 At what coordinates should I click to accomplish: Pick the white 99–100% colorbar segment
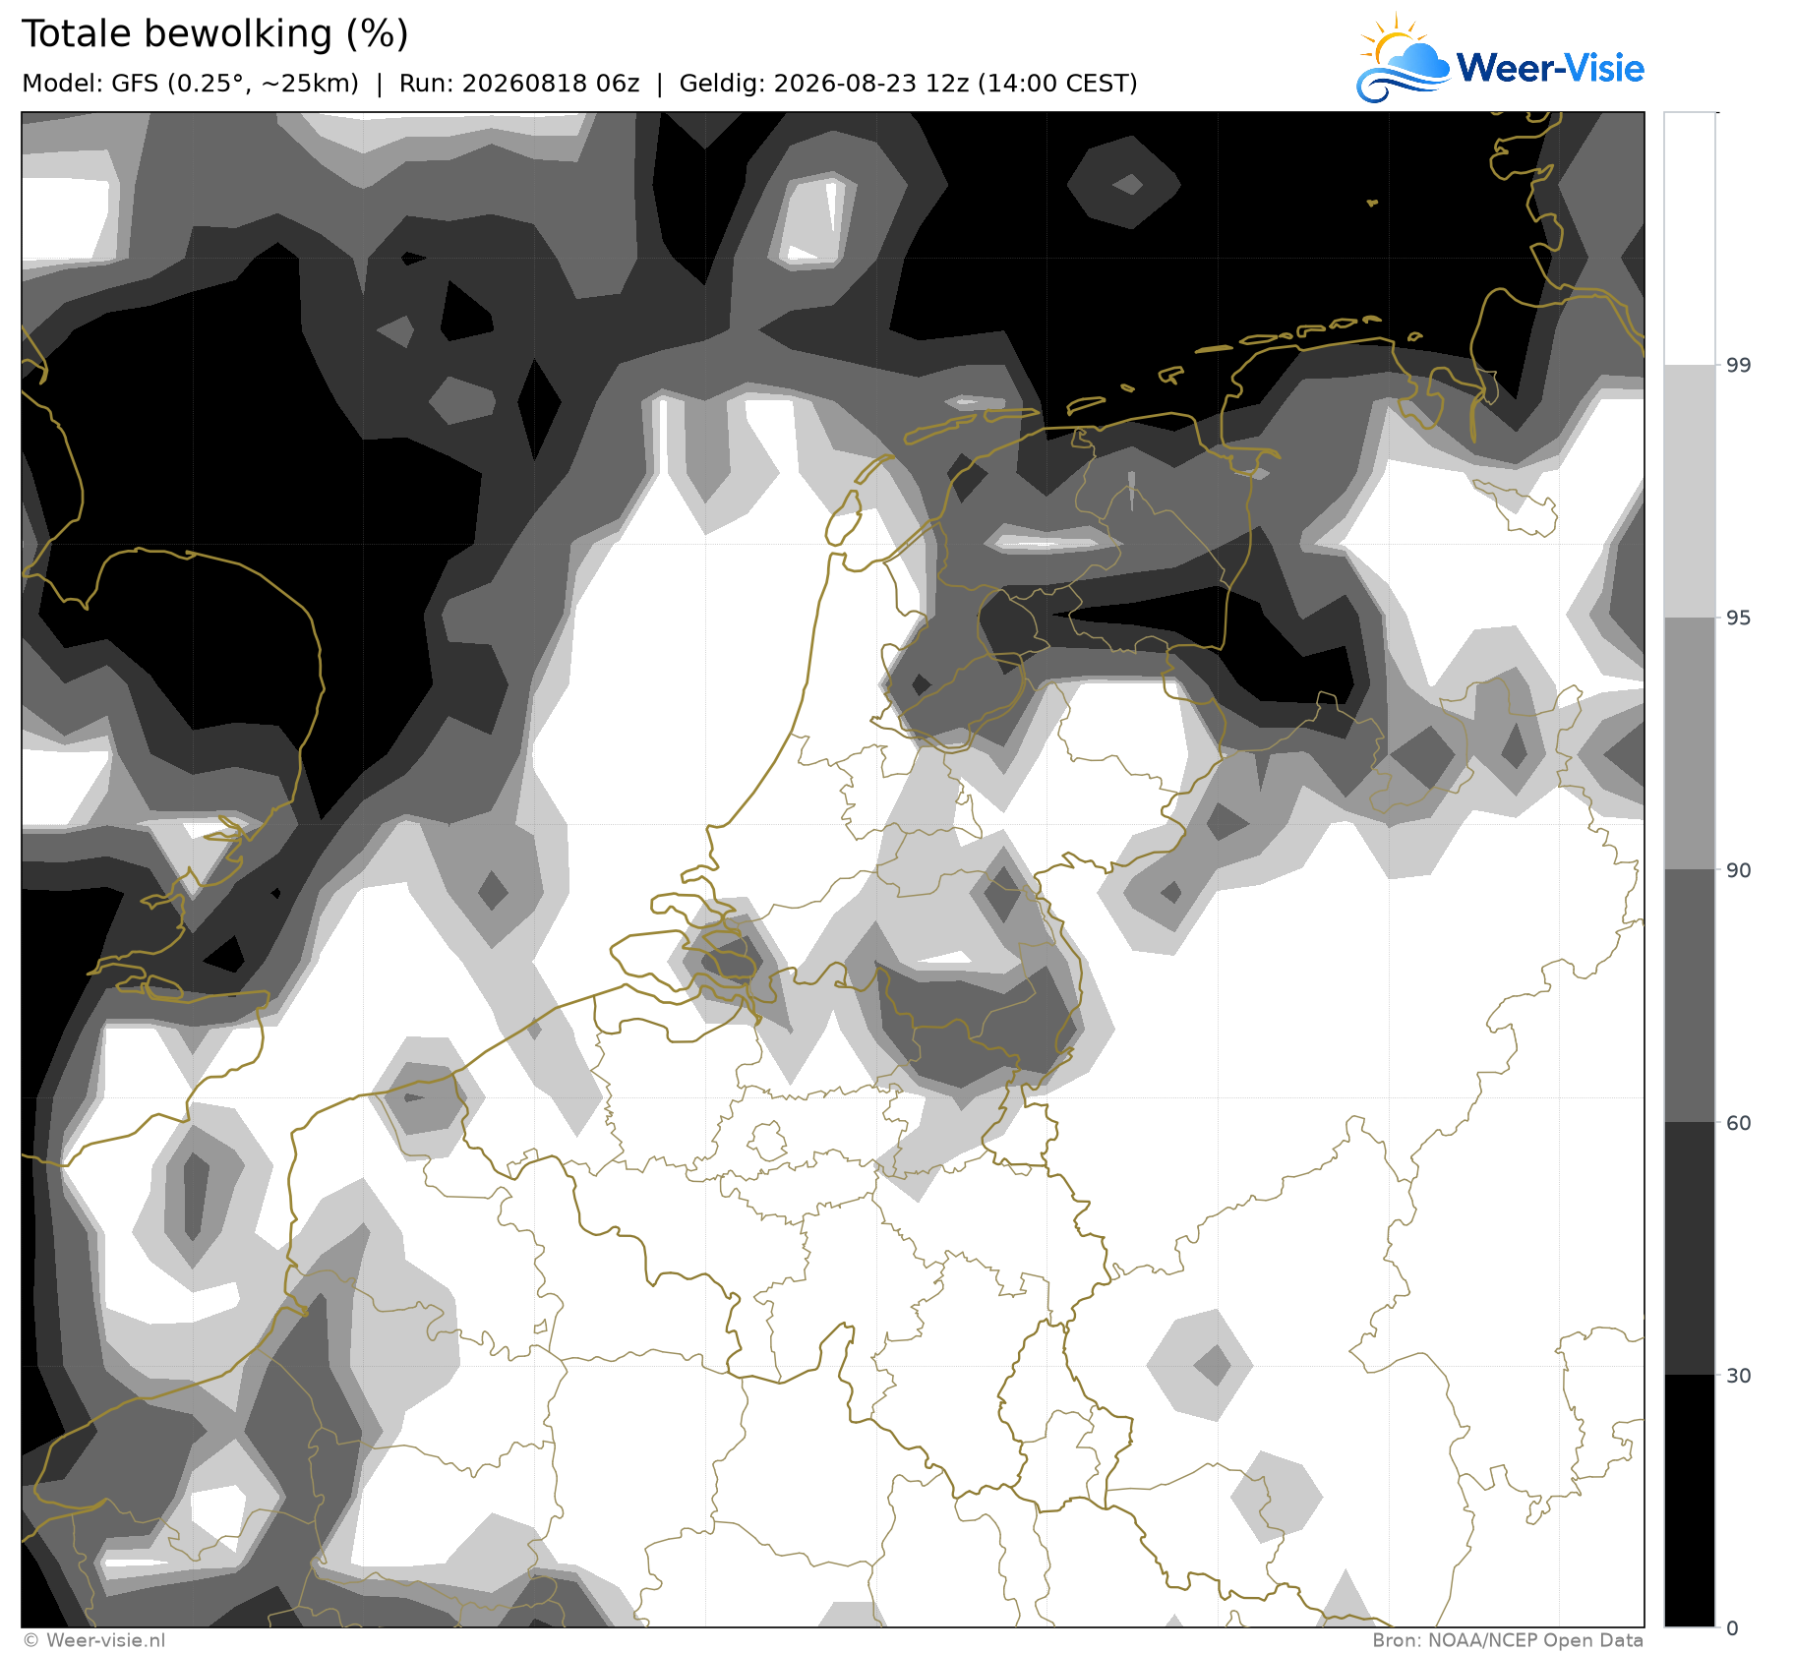pos(1690,239)
